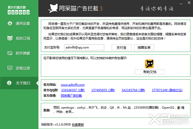Open the 通用设置 tab
The width and height of the screenshot is (193, 129).
click(19, 23)
